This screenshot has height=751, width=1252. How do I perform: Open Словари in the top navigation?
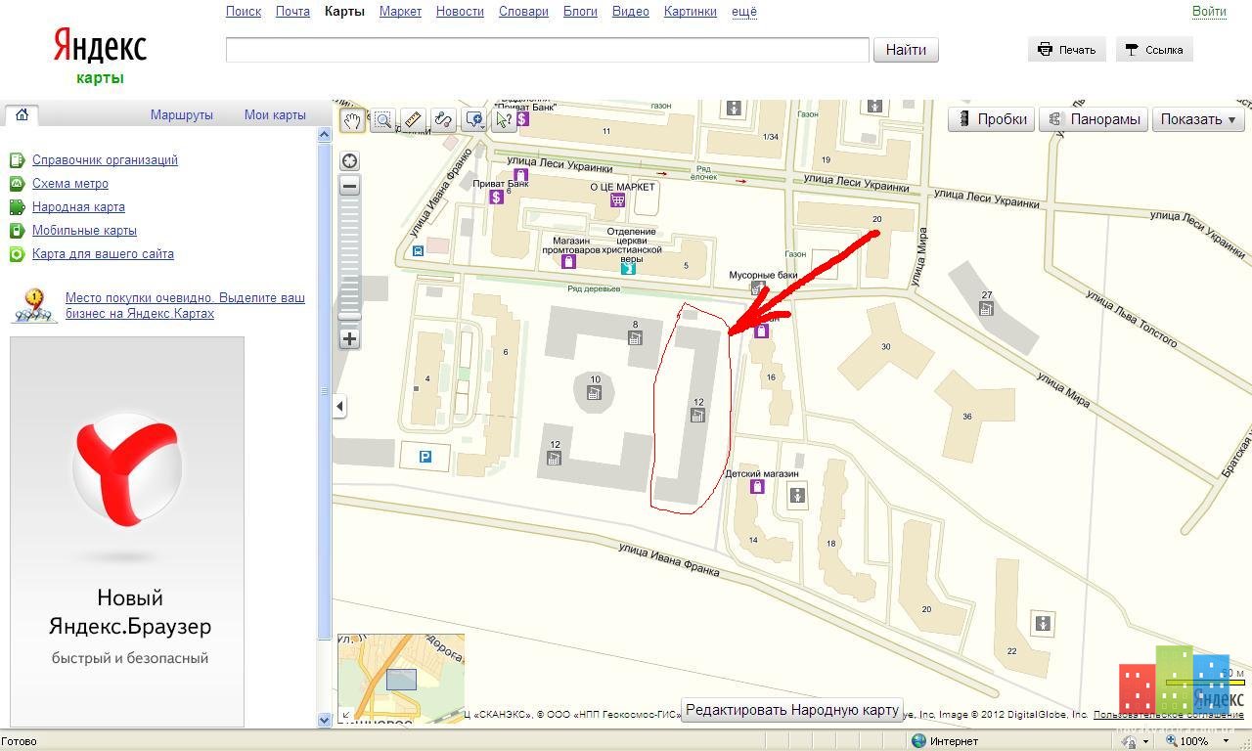click(x=523, y=12)
